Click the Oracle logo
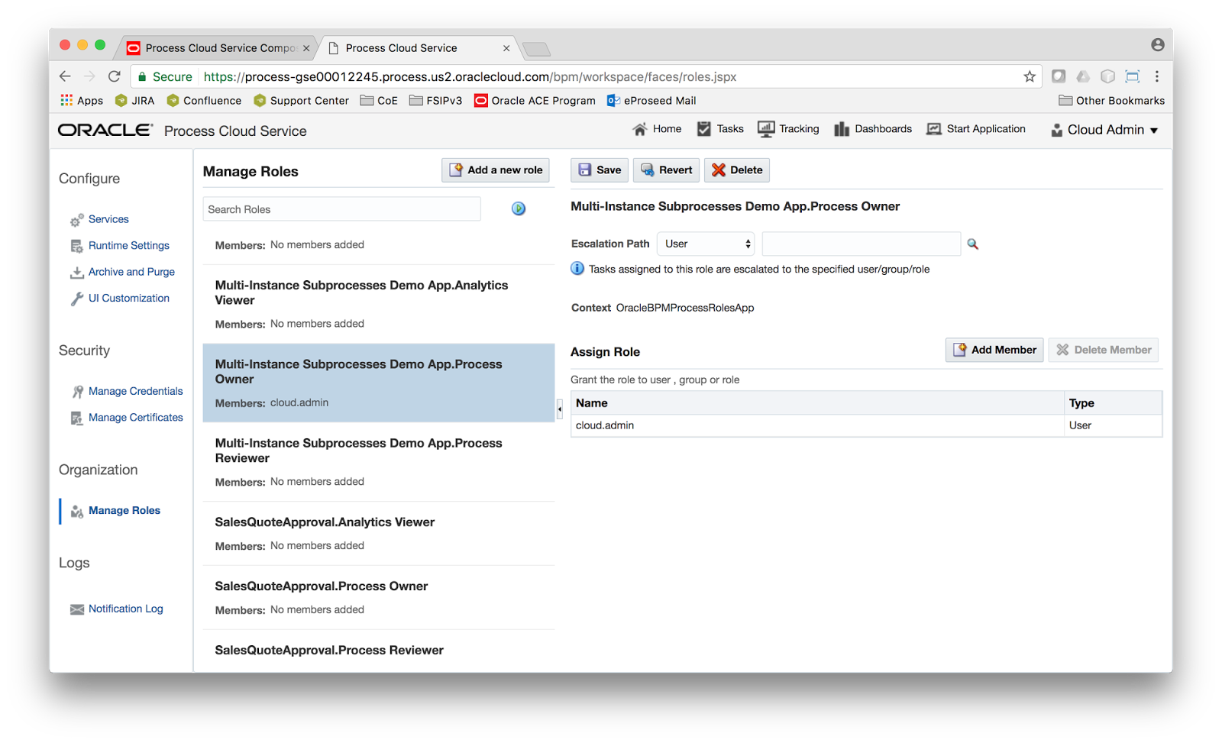 [105, 130]
